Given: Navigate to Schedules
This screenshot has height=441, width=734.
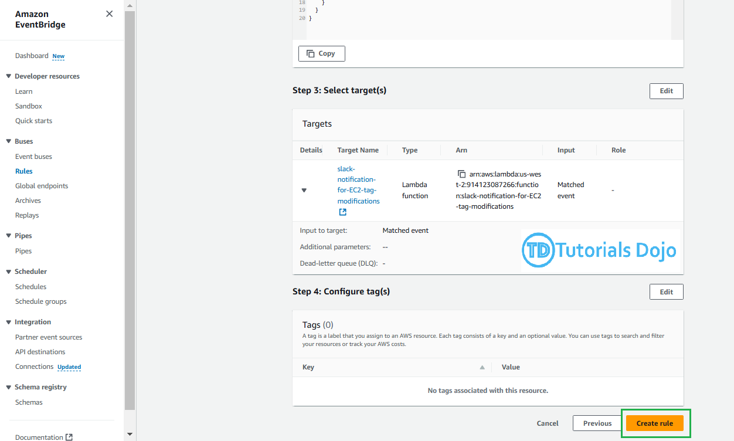Looking at the screenshot, I should [30, 287].
